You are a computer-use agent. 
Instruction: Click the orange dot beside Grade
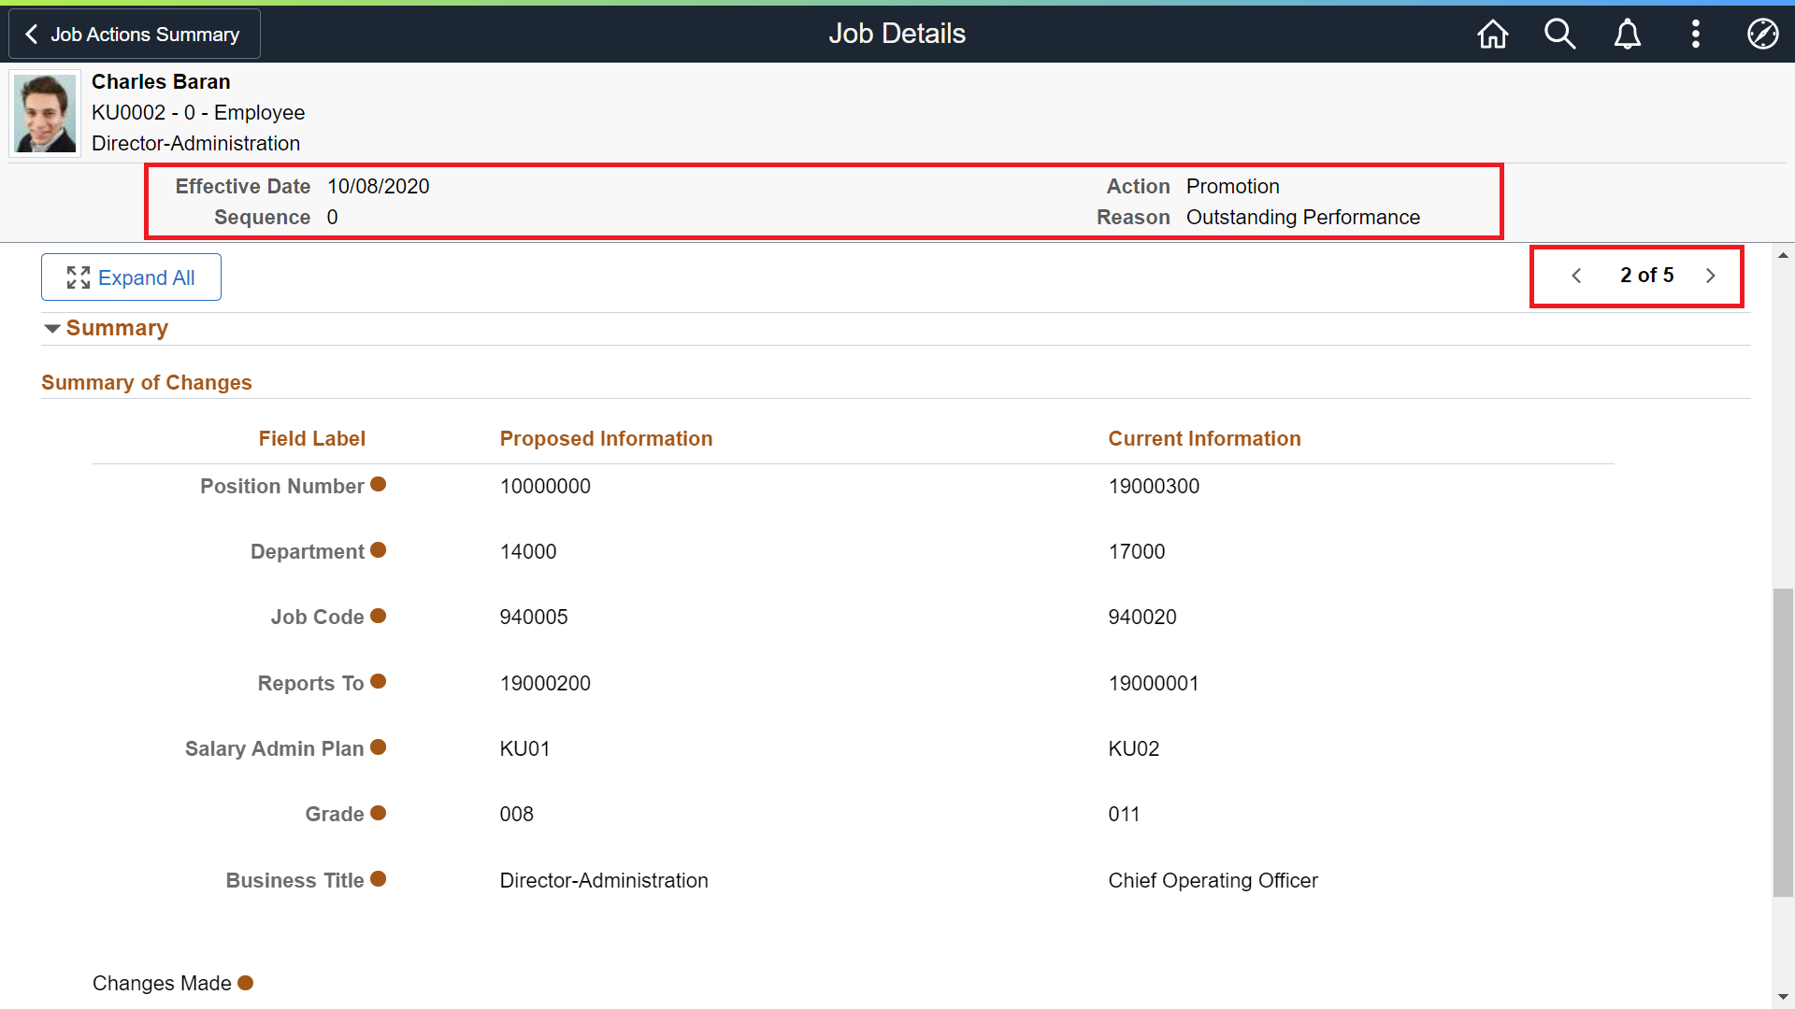378,813
